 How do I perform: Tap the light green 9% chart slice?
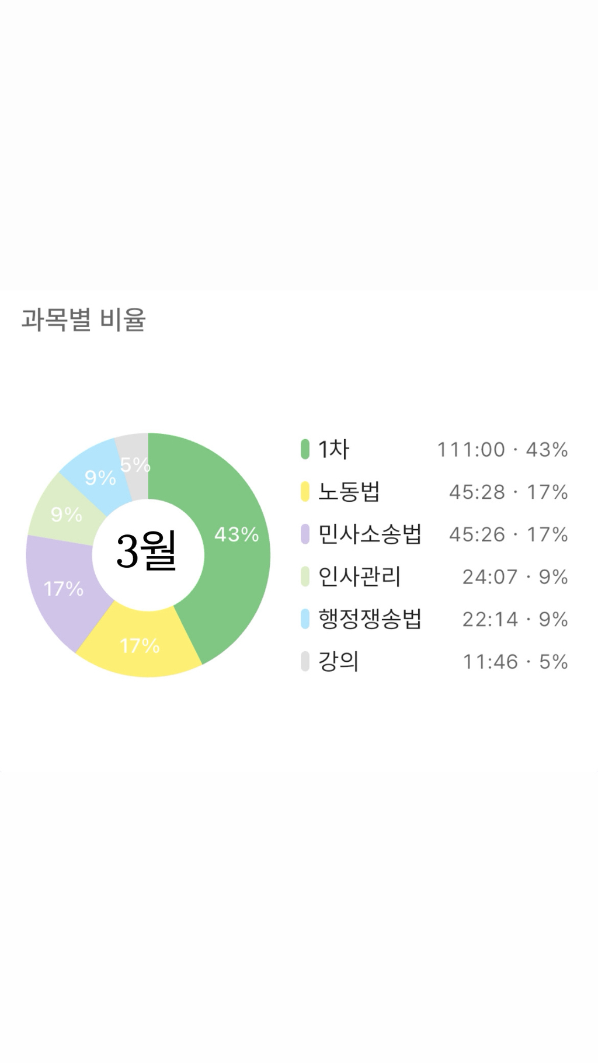(x=66, y=514)
